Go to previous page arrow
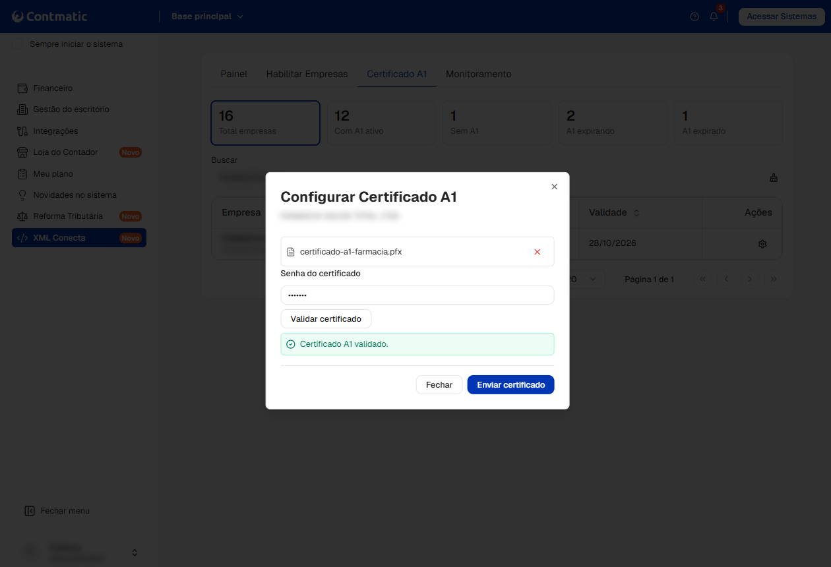 pyautogui.click(x=726, y=280)
